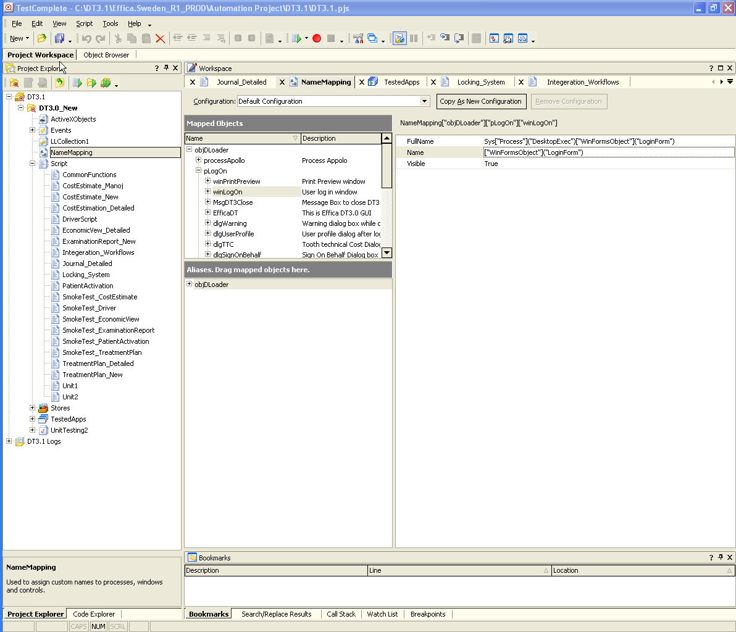736x632 pixels.
Task: Close the Journal_Detailed tab
Action: click(192, 82)
